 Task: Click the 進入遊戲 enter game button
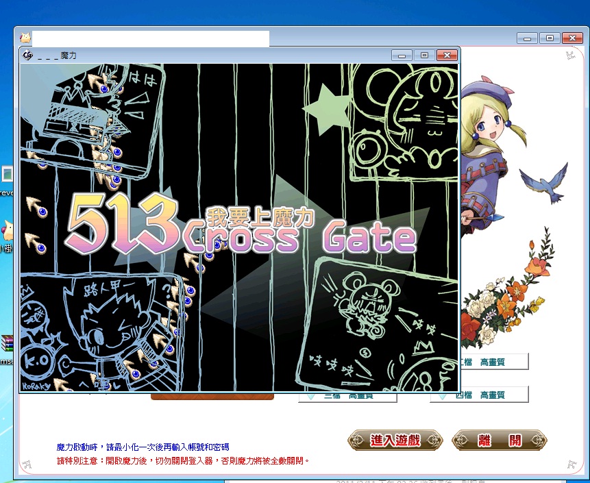395,441
